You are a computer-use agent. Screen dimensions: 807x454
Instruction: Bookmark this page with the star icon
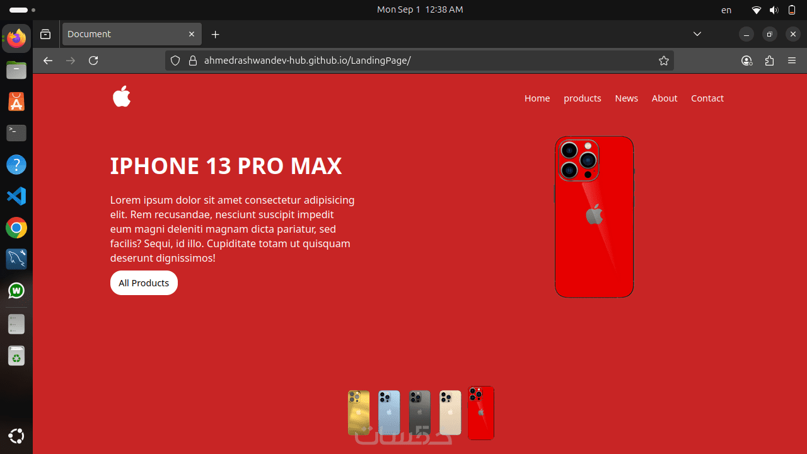pos(663,61)
